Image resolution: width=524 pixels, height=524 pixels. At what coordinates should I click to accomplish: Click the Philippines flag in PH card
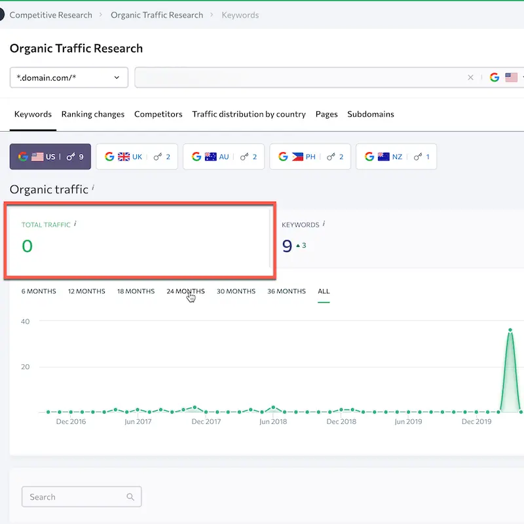click(x=297, y=157)
